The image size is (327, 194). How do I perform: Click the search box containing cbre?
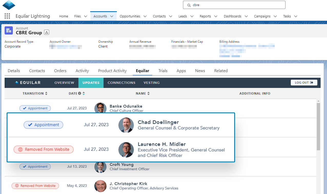[234, 5]
